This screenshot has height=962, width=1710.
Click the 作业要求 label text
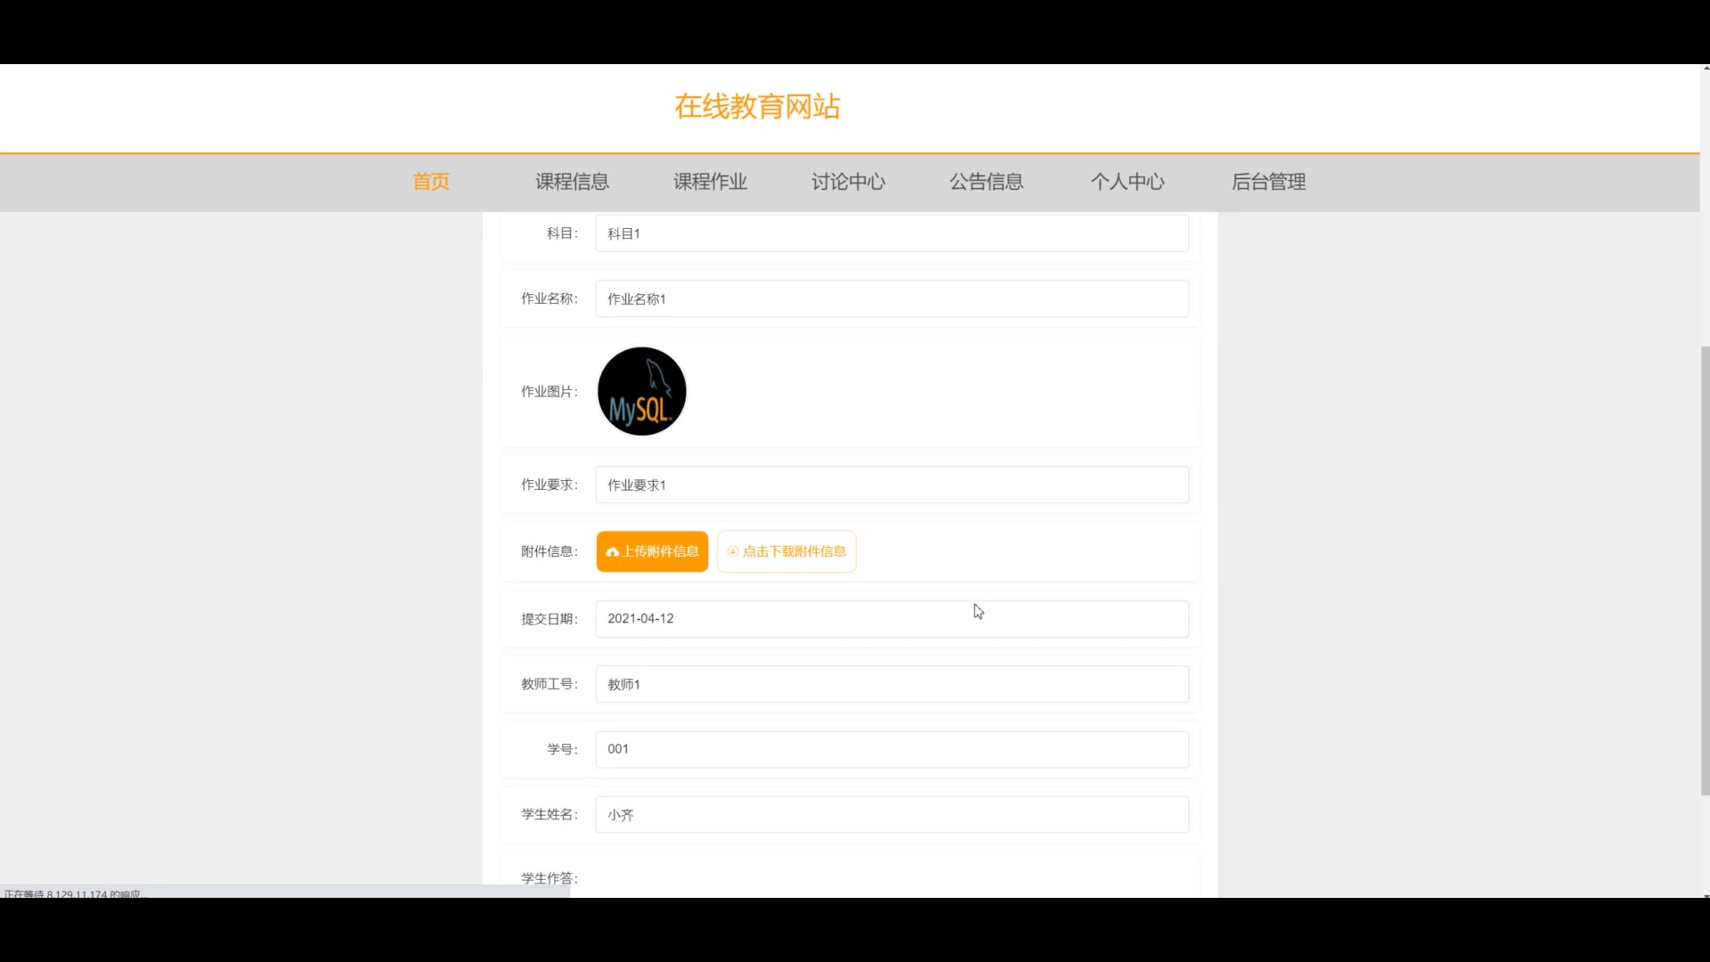coord(550,485)
